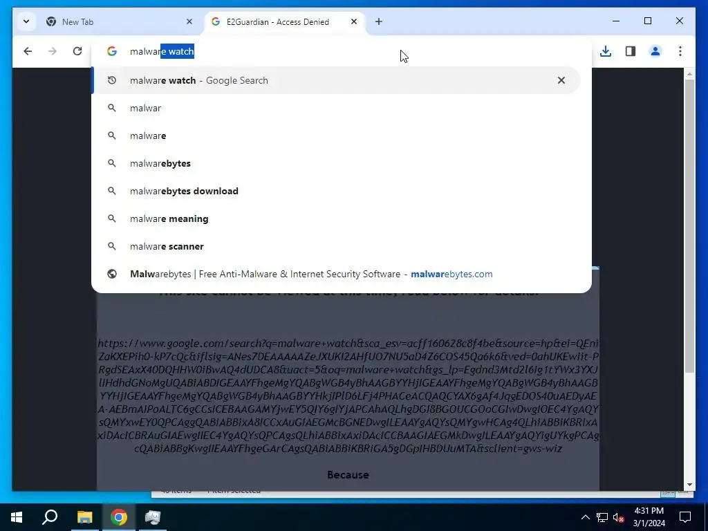Screen dimensions: 708x531
Task: Click the 'Because' heading text
Action: [348, 474]
